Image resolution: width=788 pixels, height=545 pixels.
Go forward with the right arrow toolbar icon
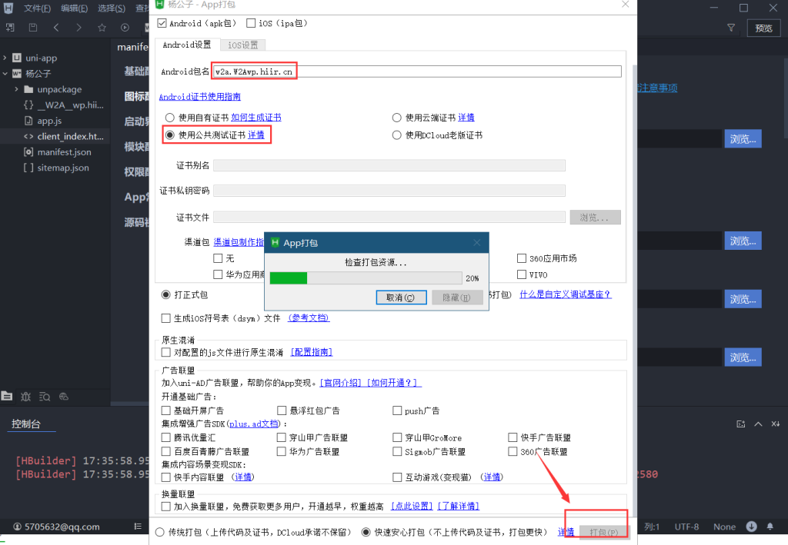79,28
